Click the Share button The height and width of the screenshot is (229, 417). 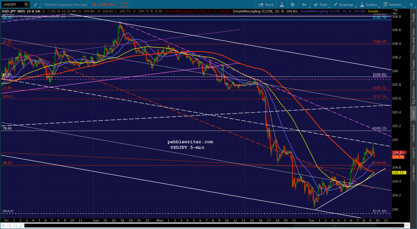266,4
